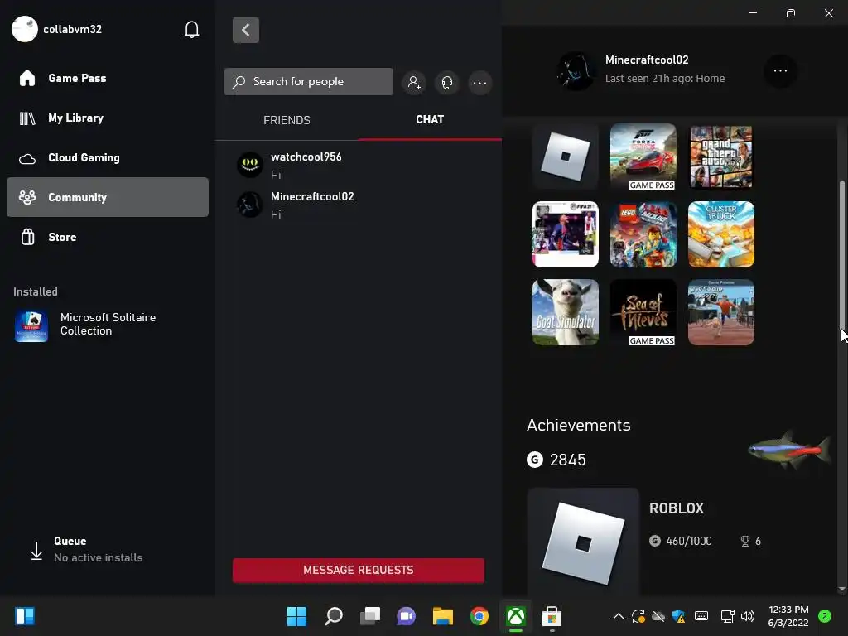The width and height of the screenshot is (848, 636).
Task: Launch Google Chrome from taskbar
Action: 479,616
